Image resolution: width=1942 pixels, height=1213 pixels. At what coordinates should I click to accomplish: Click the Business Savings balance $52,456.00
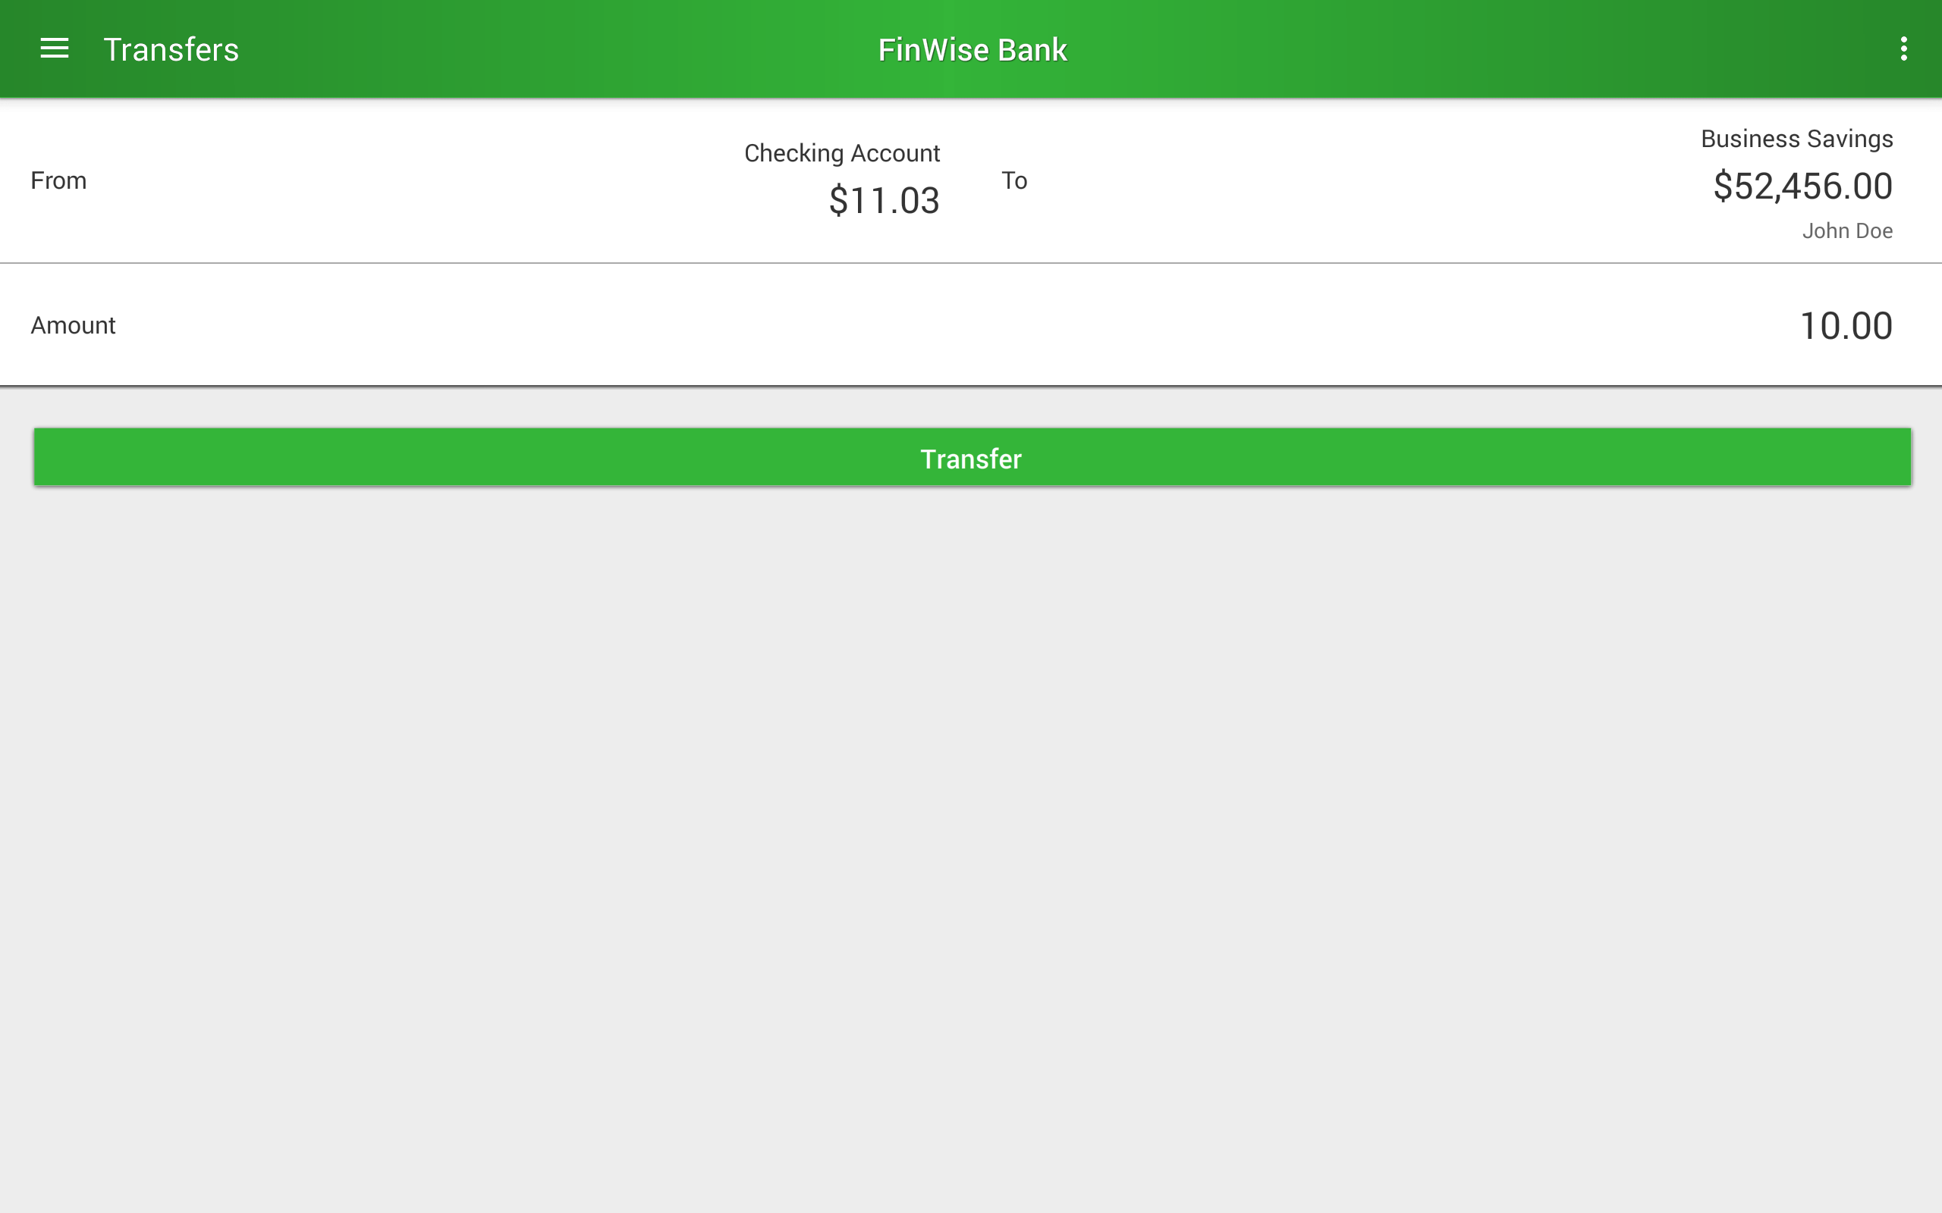pyautogui.click(x=1803, y=185)
